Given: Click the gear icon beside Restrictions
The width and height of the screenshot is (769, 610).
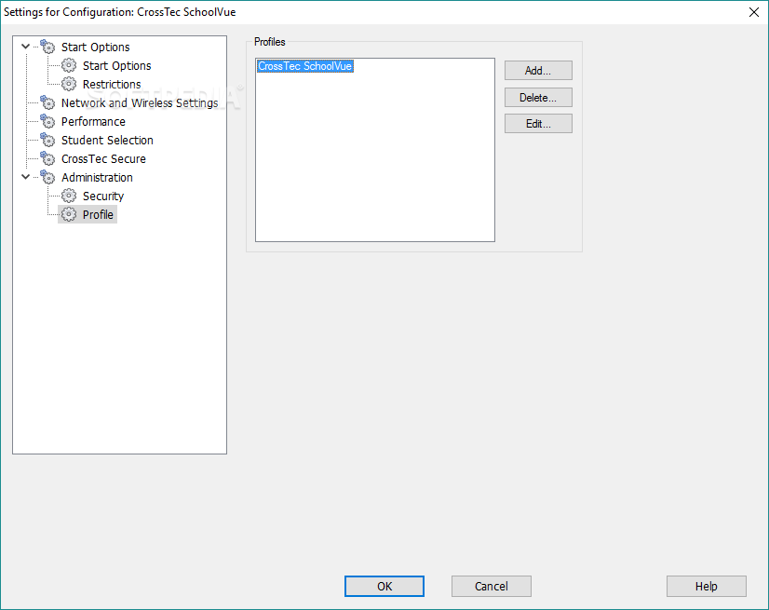Looking at the screenshot, I should coord(69,84).
